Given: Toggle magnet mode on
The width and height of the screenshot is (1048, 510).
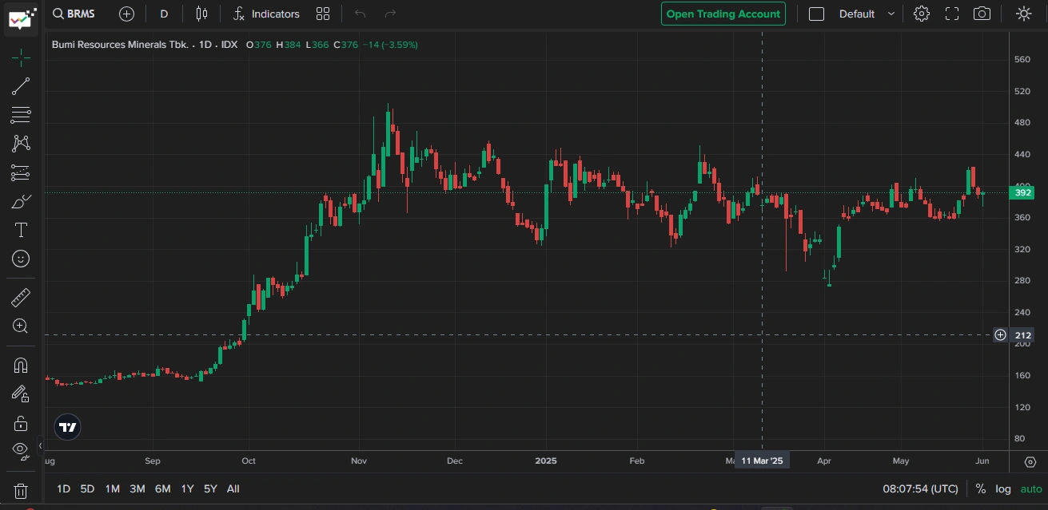Looking at the screenshot, I should click(x=21, y=366).
